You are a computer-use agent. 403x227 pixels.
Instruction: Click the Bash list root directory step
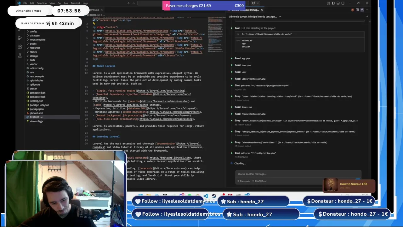pos(255,28)
